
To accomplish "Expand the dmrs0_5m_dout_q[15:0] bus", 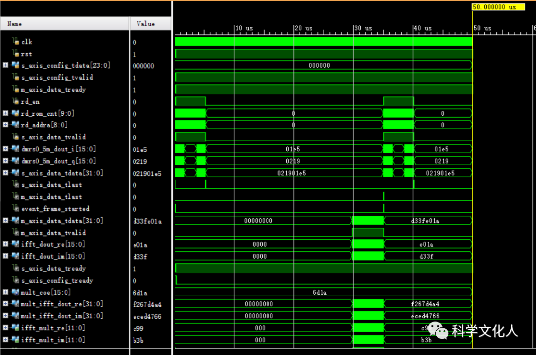I will click(x=5, y=161).
